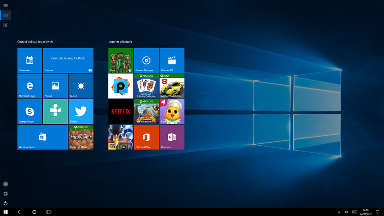
Task: Open Cortana circle on taskbar
Action: 34,212
